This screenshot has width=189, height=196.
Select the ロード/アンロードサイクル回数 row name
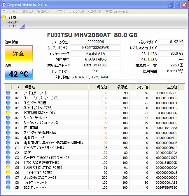(44, 148)
